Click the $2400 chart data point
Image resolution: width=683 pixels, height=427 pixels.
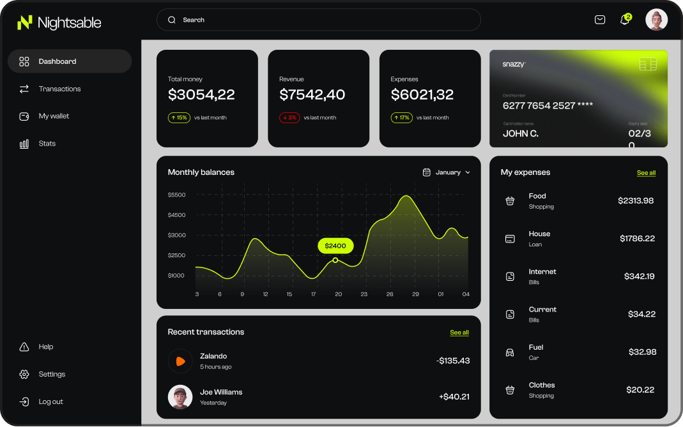(335, 260)
